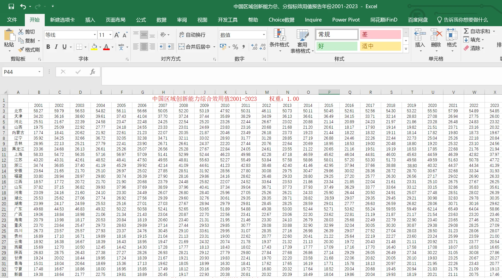Screen dimensions: 502x278
Task: Toggle bold formatting on selection
Action: [x=48, y=47]
